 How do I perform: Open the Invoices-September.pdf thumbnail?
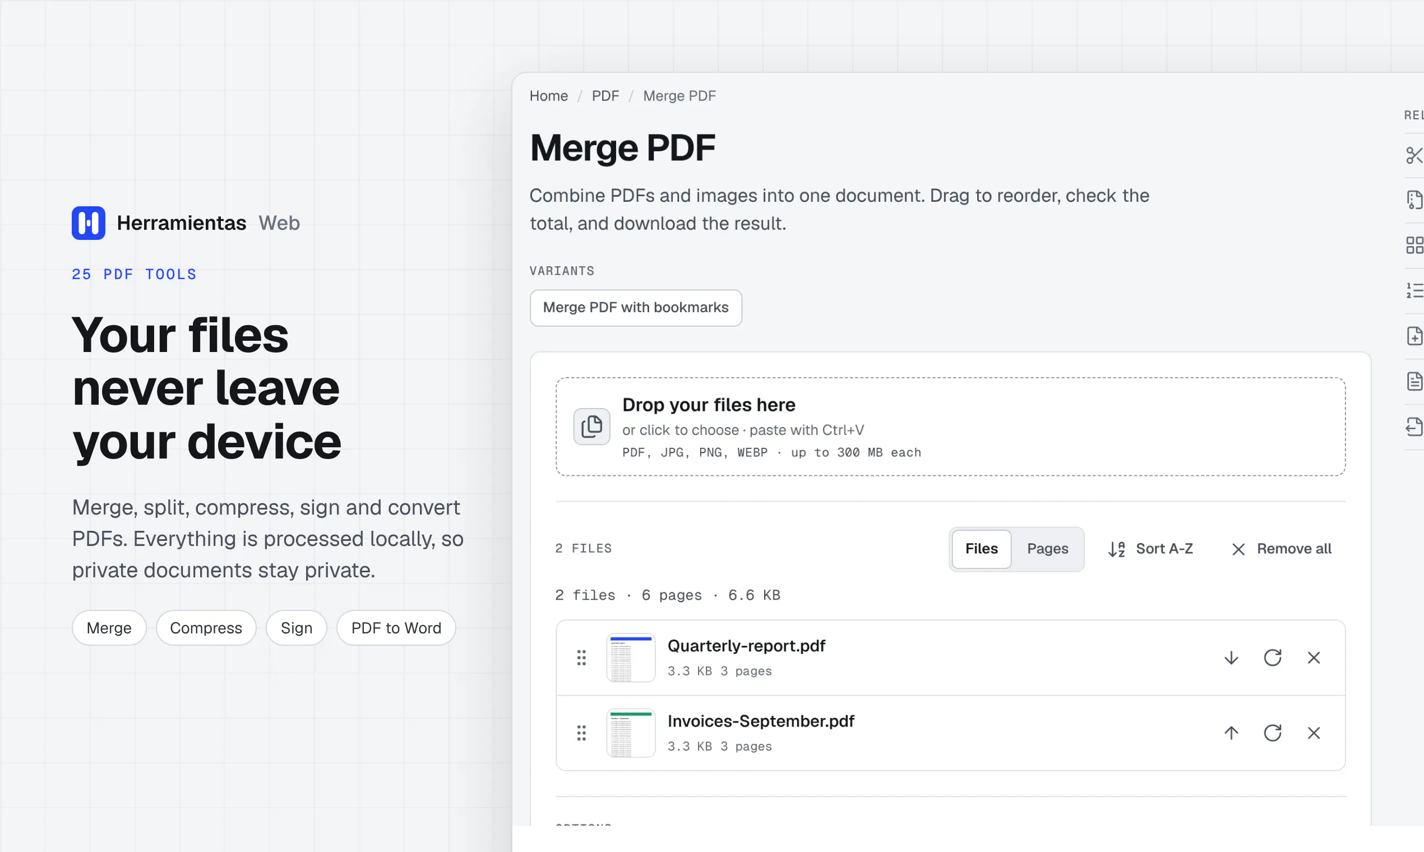tap(631, 733)
